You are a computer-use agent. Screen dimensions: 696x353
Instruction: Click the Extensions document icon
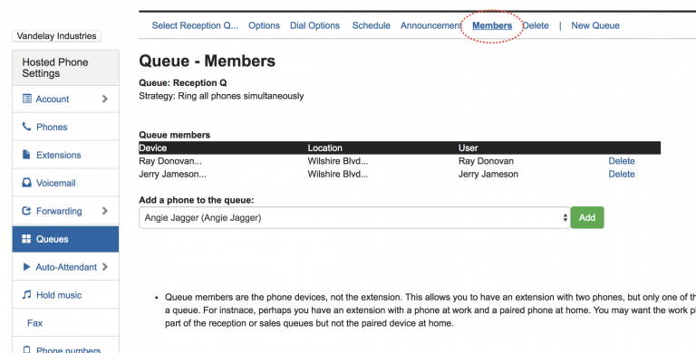[26, 155]
